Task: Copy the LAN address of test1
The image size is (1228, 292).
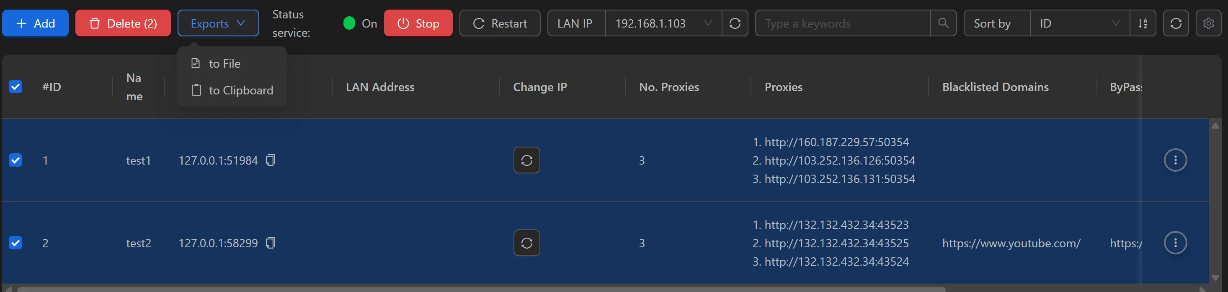Action: click(270, 160)
